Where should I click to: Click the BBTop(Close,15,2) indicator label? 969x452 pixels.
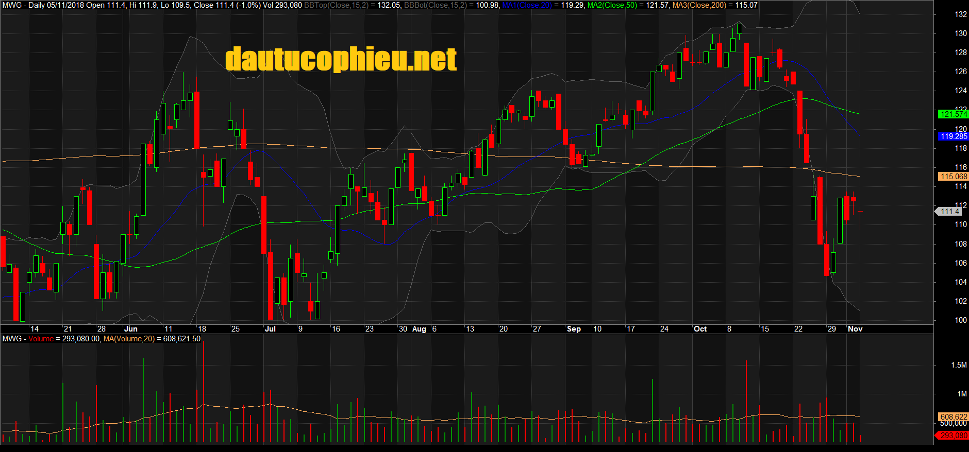pos(336,5)
